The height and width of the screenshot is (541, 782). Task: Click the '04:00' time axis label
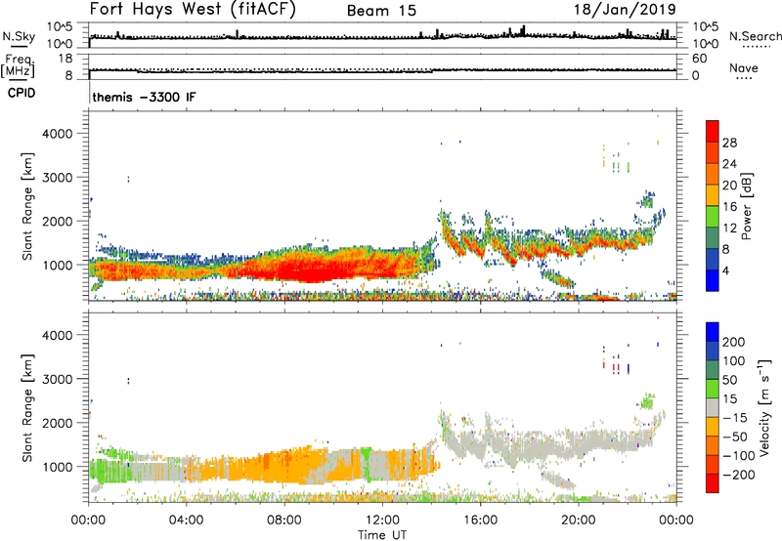click(187, 520)
